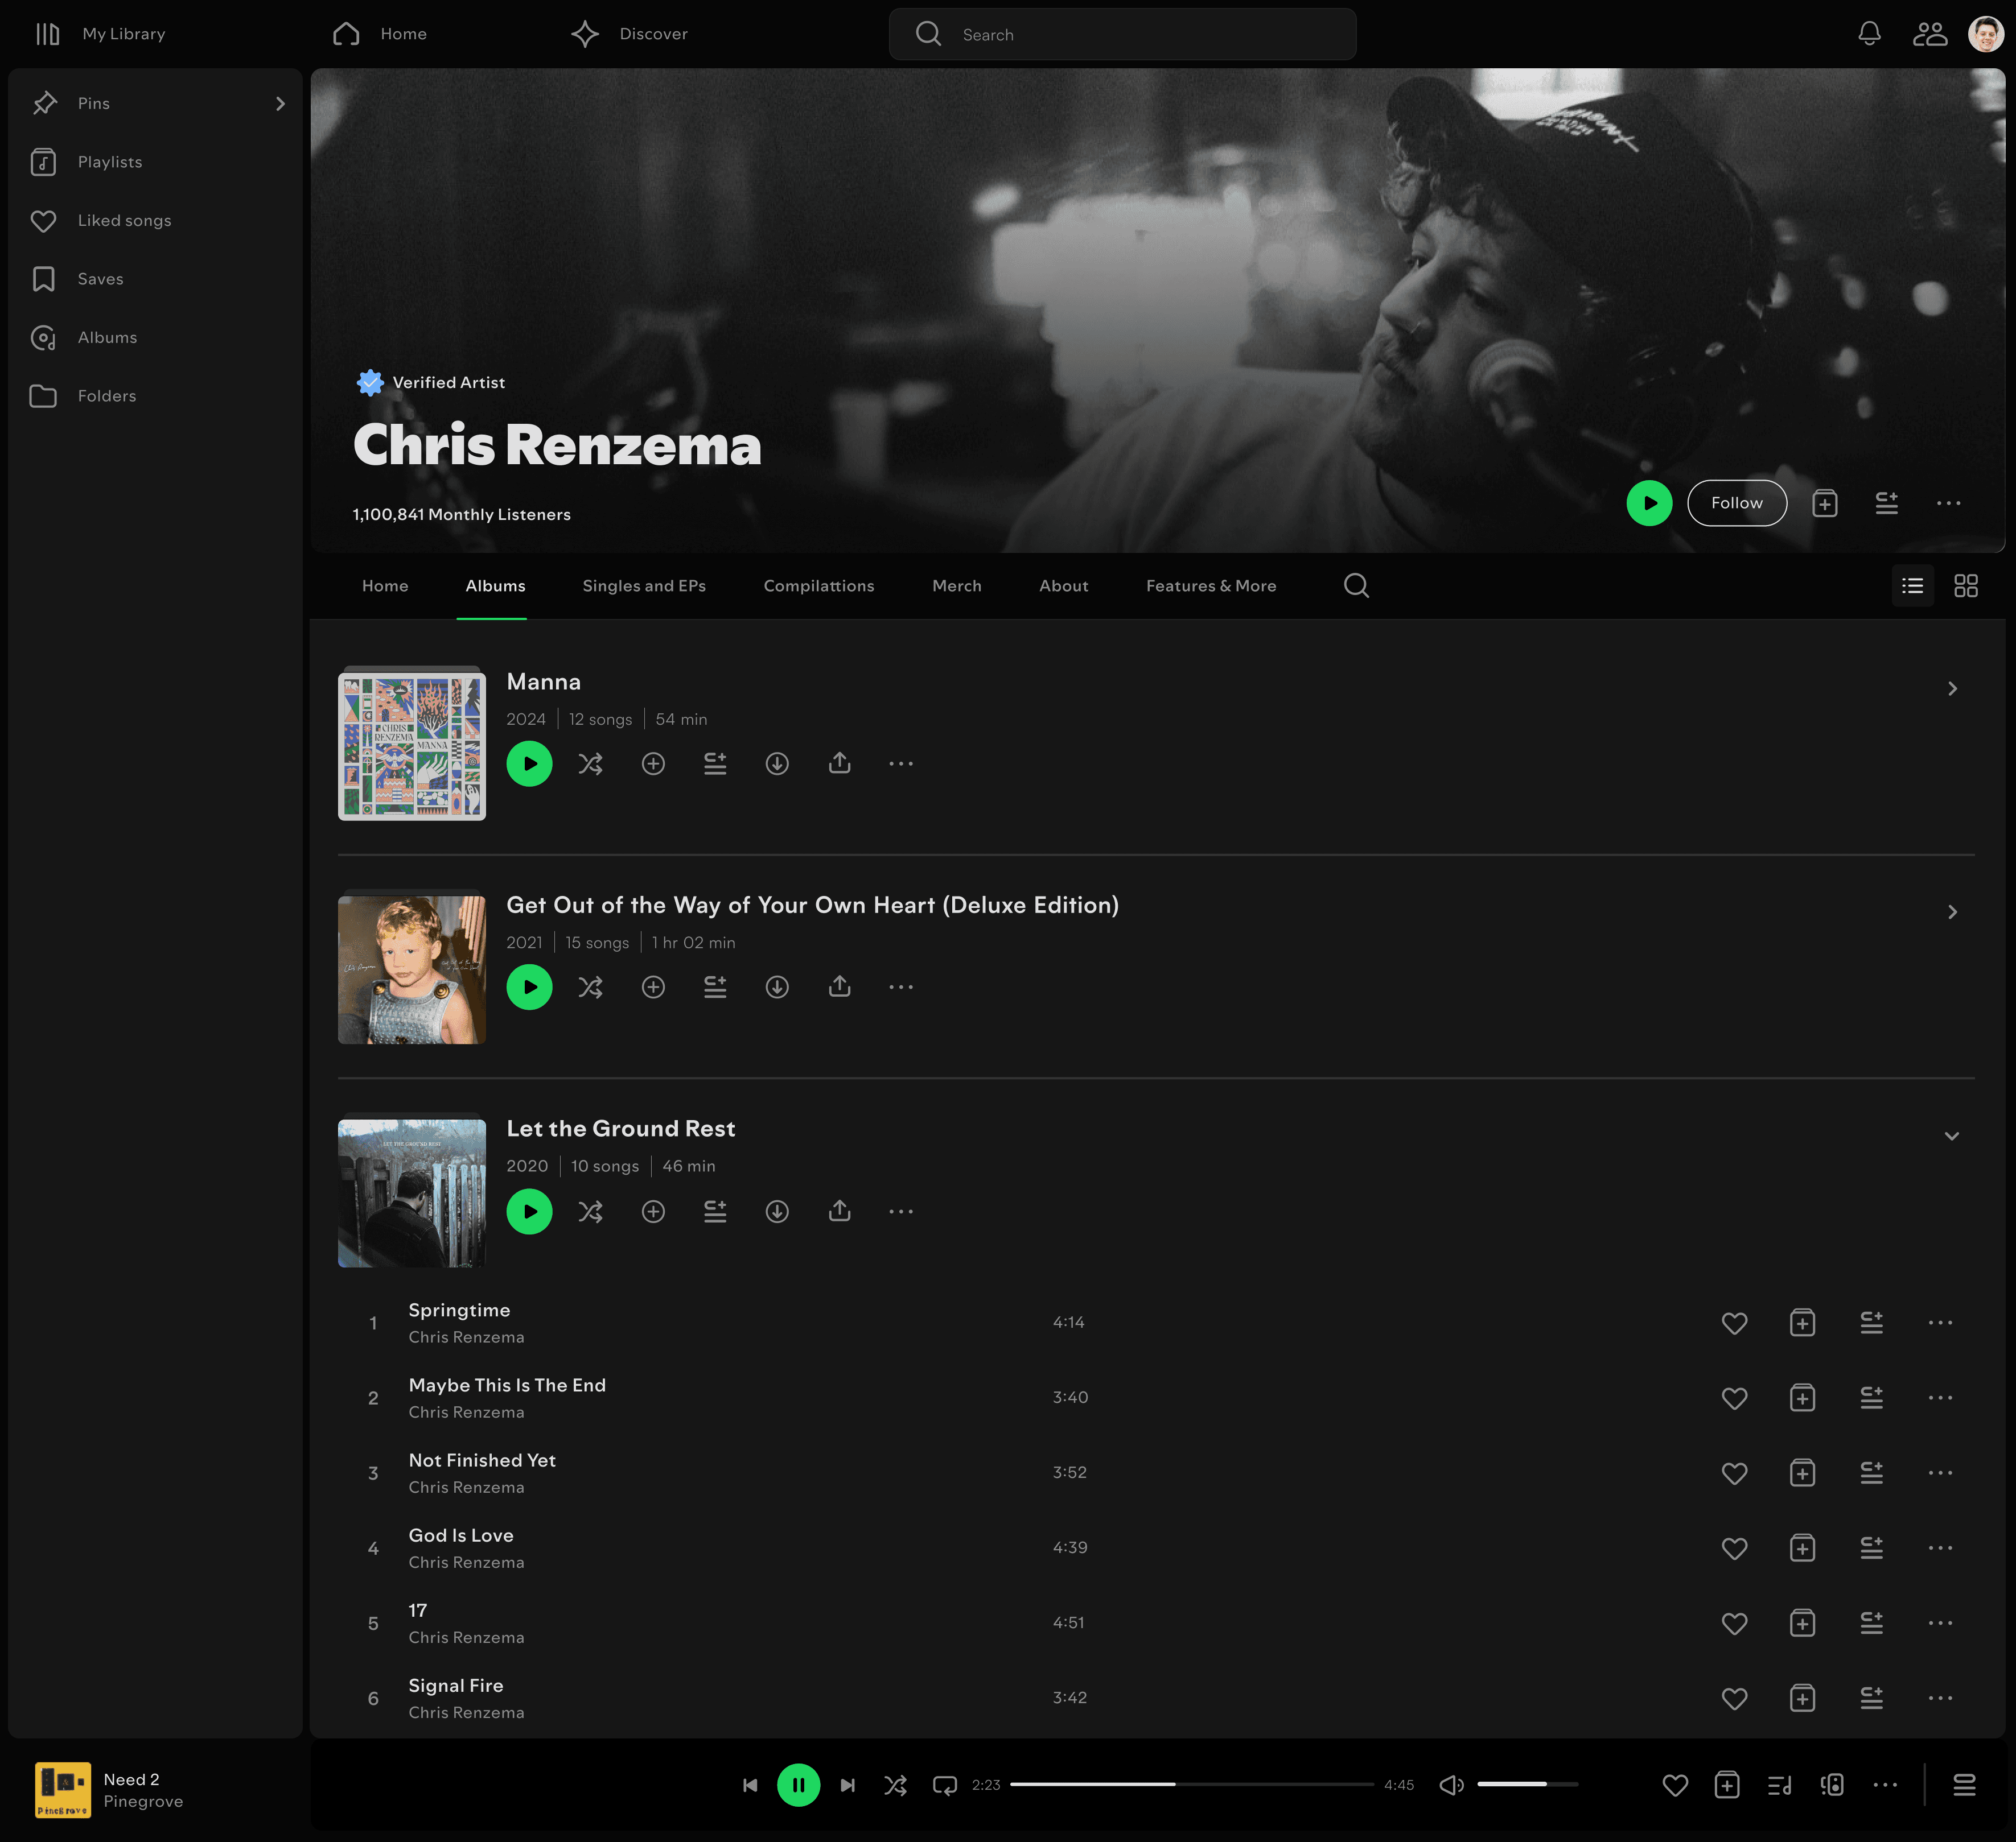Pause the current song
The image size is (2016, 1842).
click(798, 1785)
